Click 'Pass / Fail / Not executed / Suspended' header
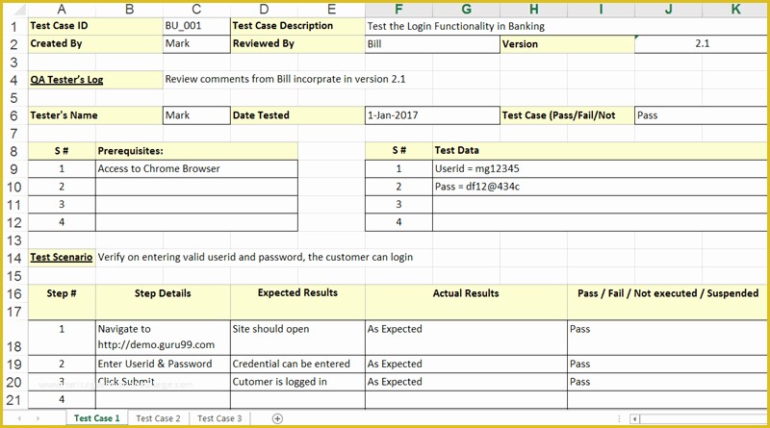Image resolution: width=770 pixels, height=428 pixels. coord(668,302)
